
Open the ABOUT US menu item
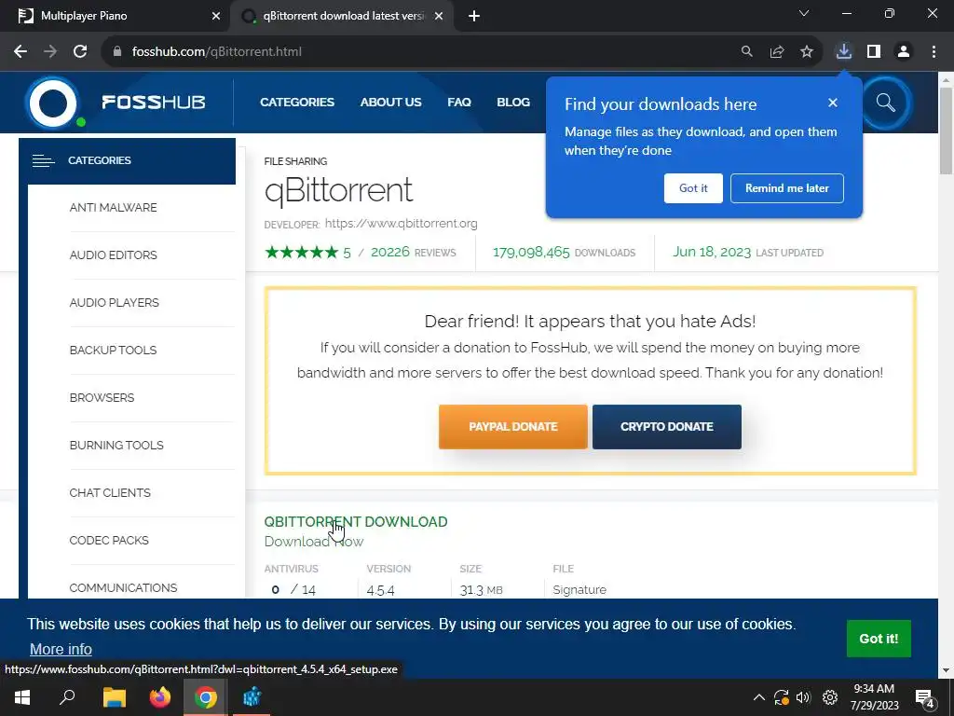point(390,103)
